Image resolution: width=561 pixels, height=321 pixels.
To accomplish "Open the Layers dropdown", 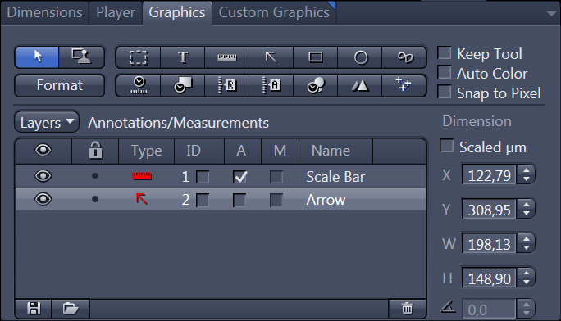I will pos(47,122).
